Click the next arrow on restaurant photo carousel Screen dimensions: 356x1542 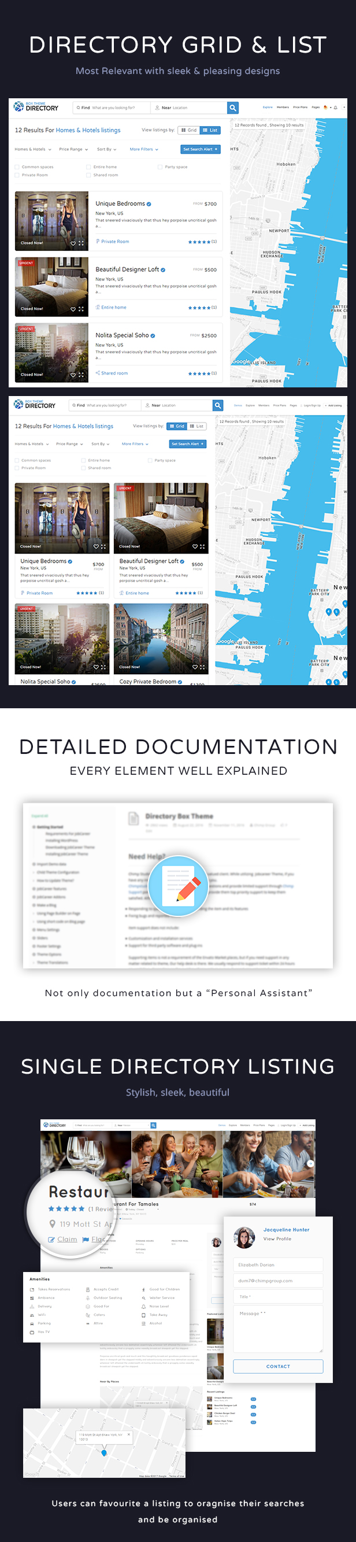[310, 1163]
